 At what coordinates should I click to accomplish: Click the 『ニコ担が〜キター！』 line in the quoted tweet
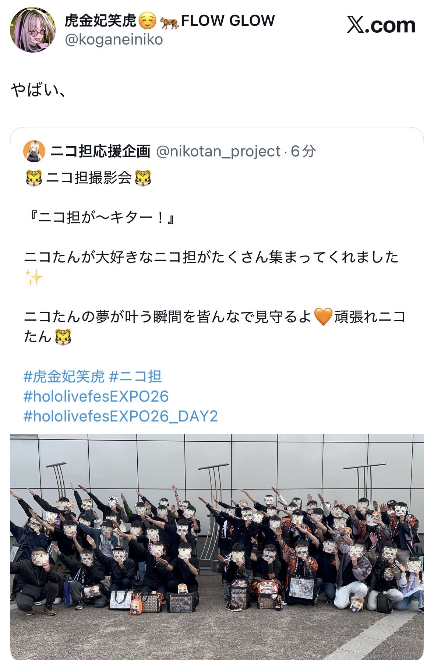tap(100, 218)
